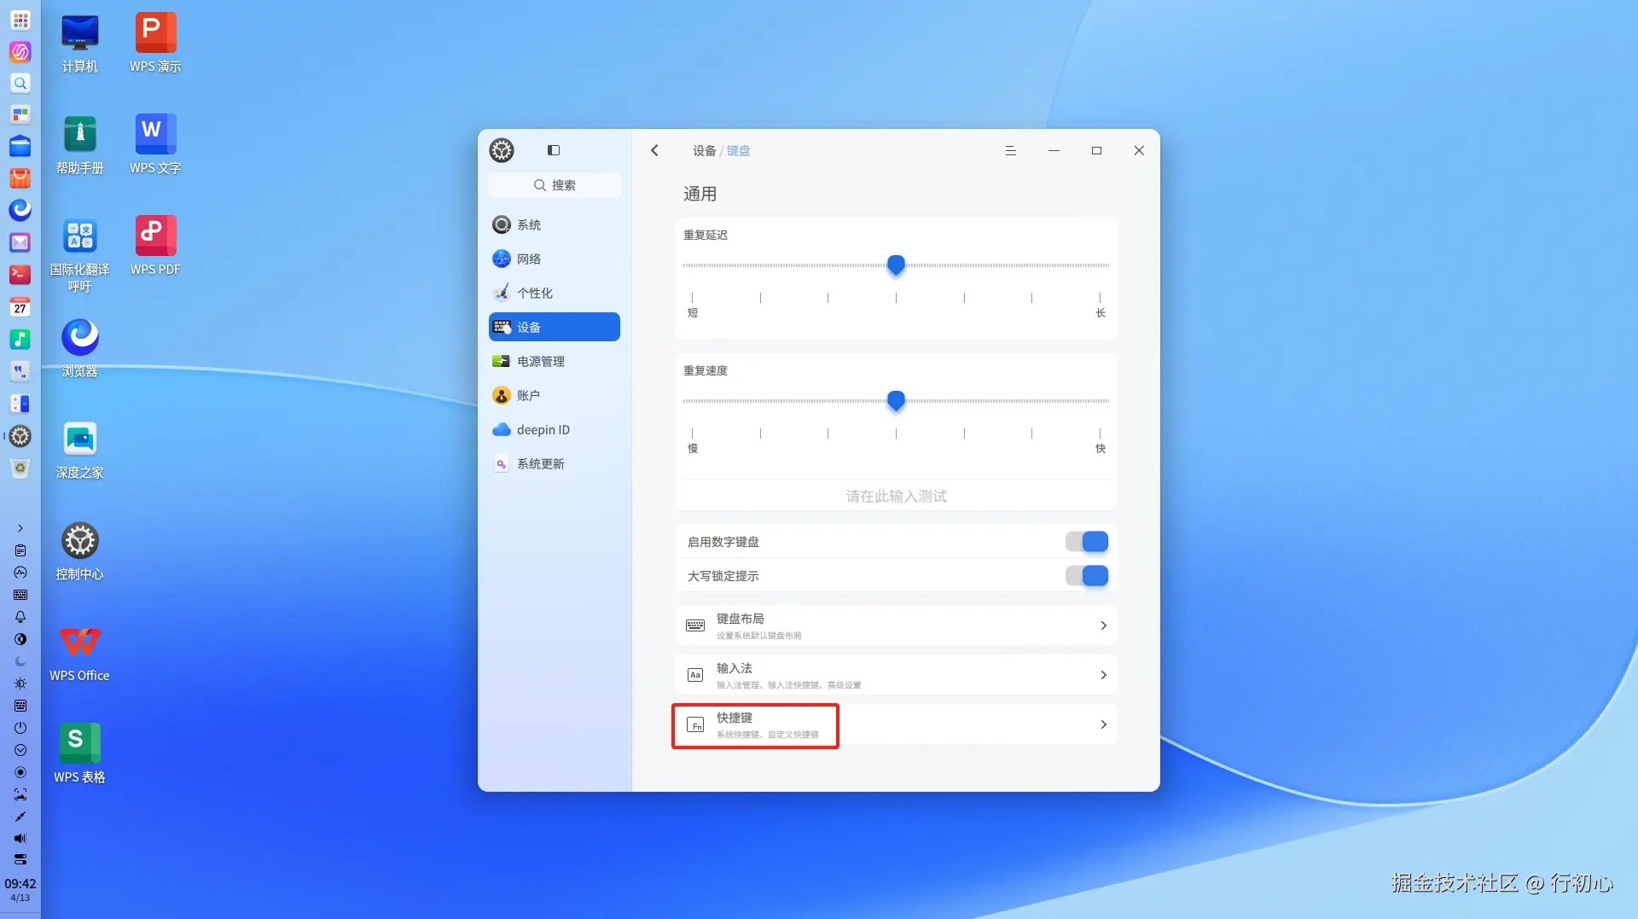Open the mail client in the dock

coord(20,242)
